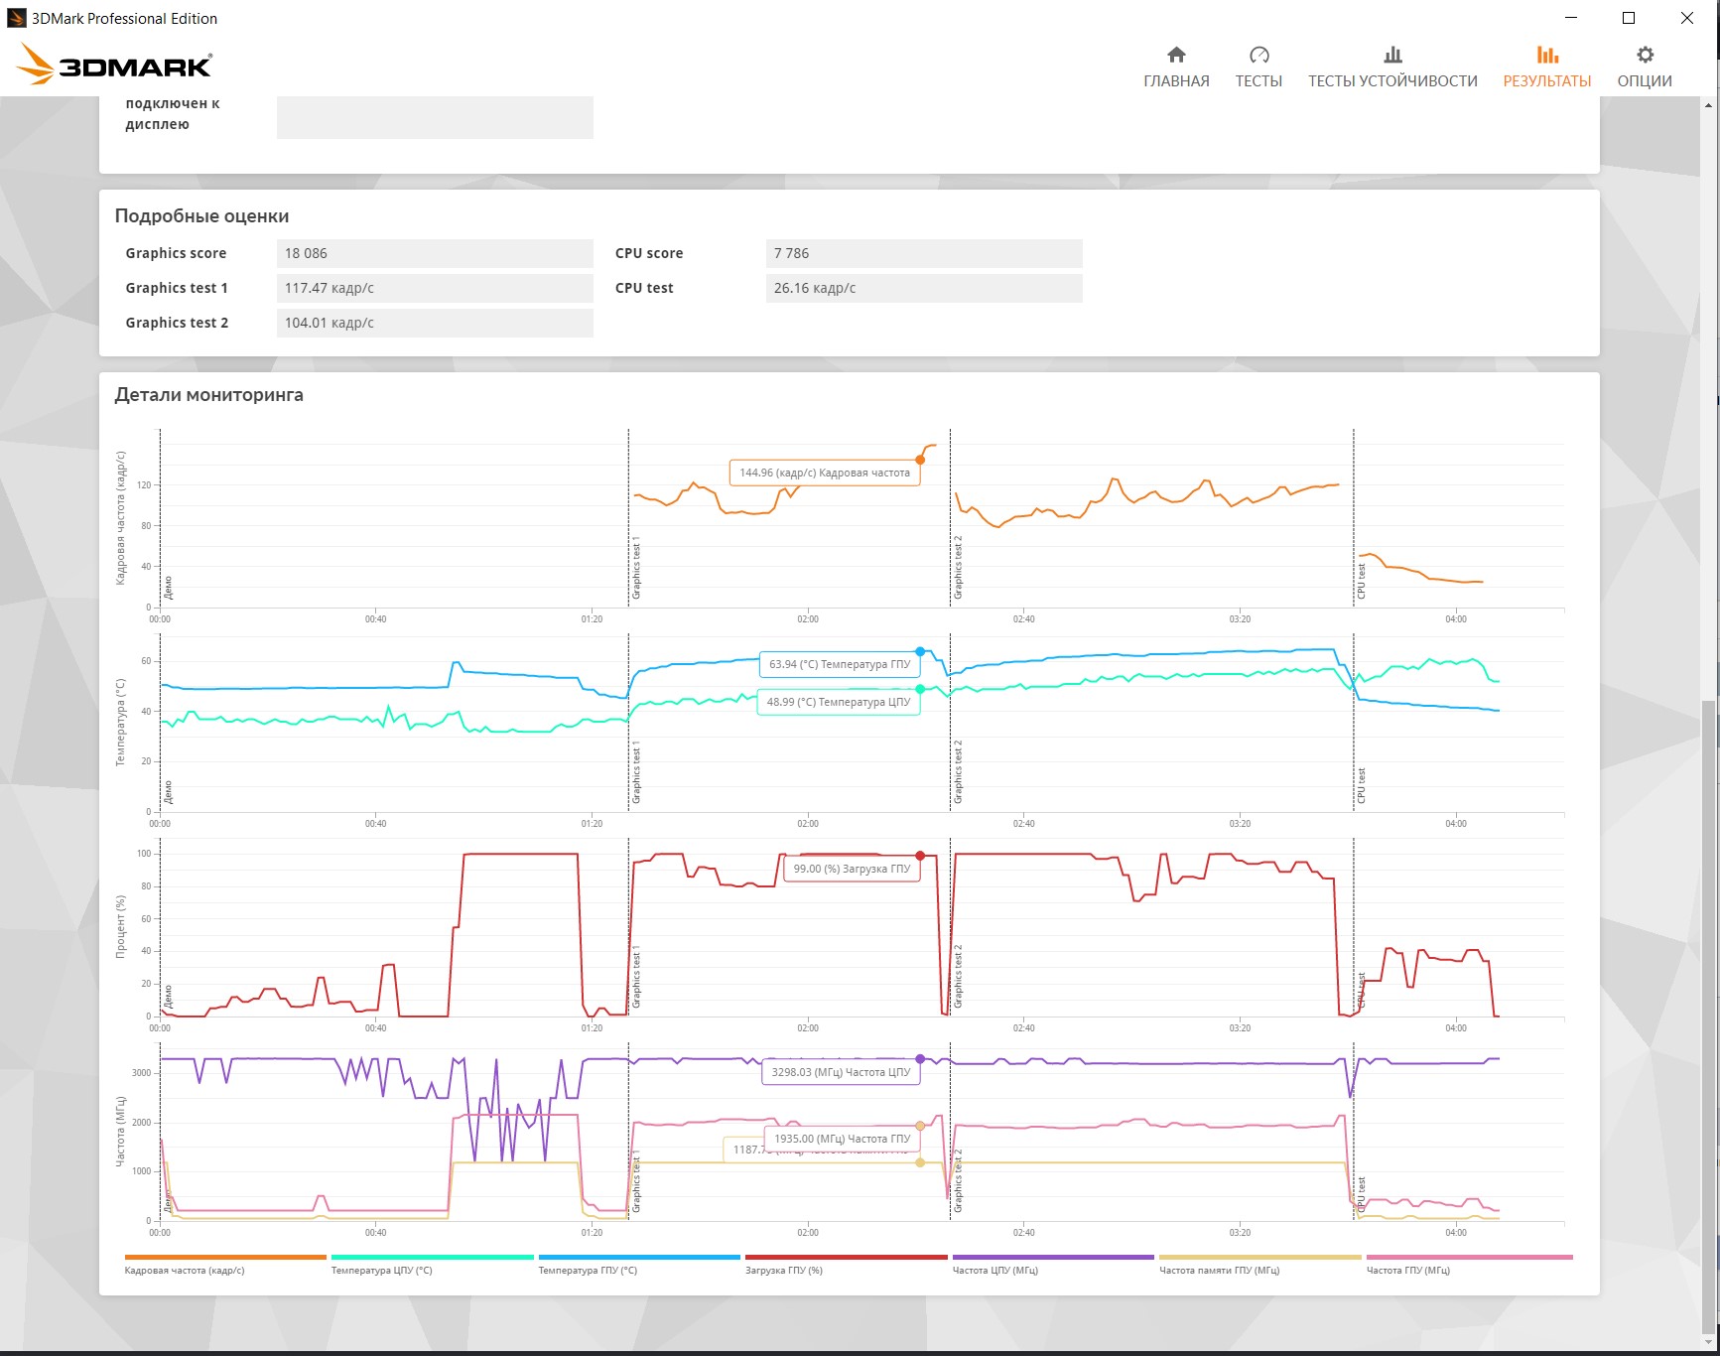This screenshot has height=1356, width=1720.
Task: Click the Graphics test 2 value field
Action: [x=435, y=323]
